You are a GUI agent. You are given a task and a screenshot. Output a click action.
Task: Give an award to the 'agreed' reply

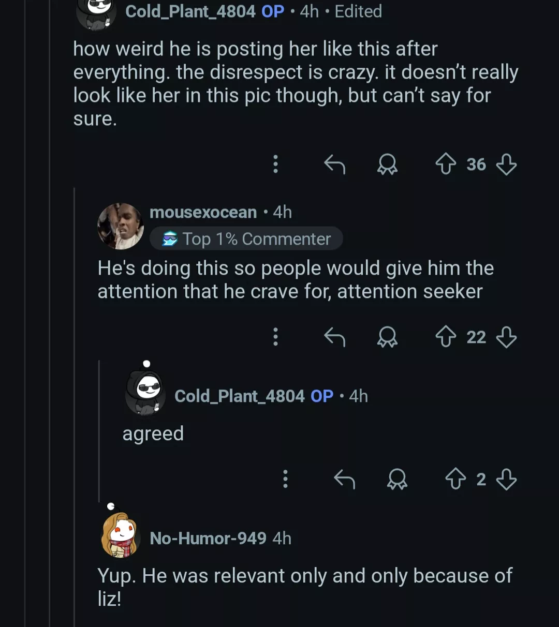pyautogui.click(x=397, y=479)
